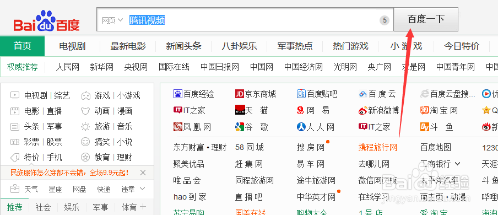Open the 中国日报网 link
Image resolution: width=498 pixels, height=215 pixels.
pyautogui.click(x=220, y=67)
